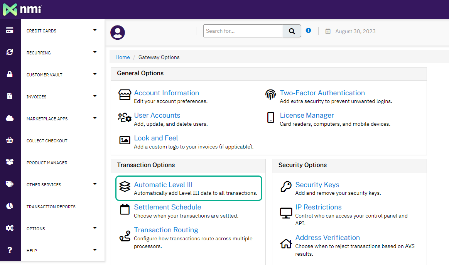449x265 pixels.
Task: Expand the Customer Vault menu arrow
Action: click(95, 74)
